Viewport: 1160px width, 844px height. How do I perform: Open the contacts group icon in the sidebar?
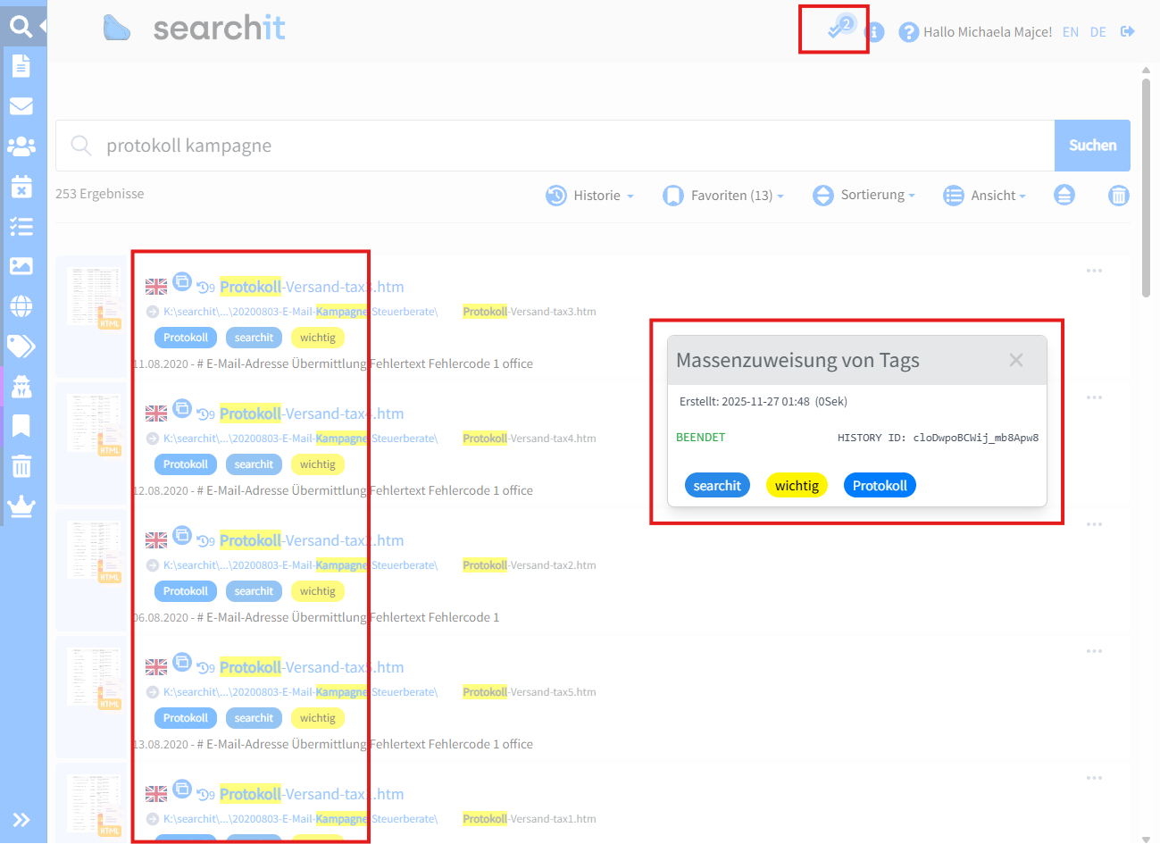coord(21,146)
